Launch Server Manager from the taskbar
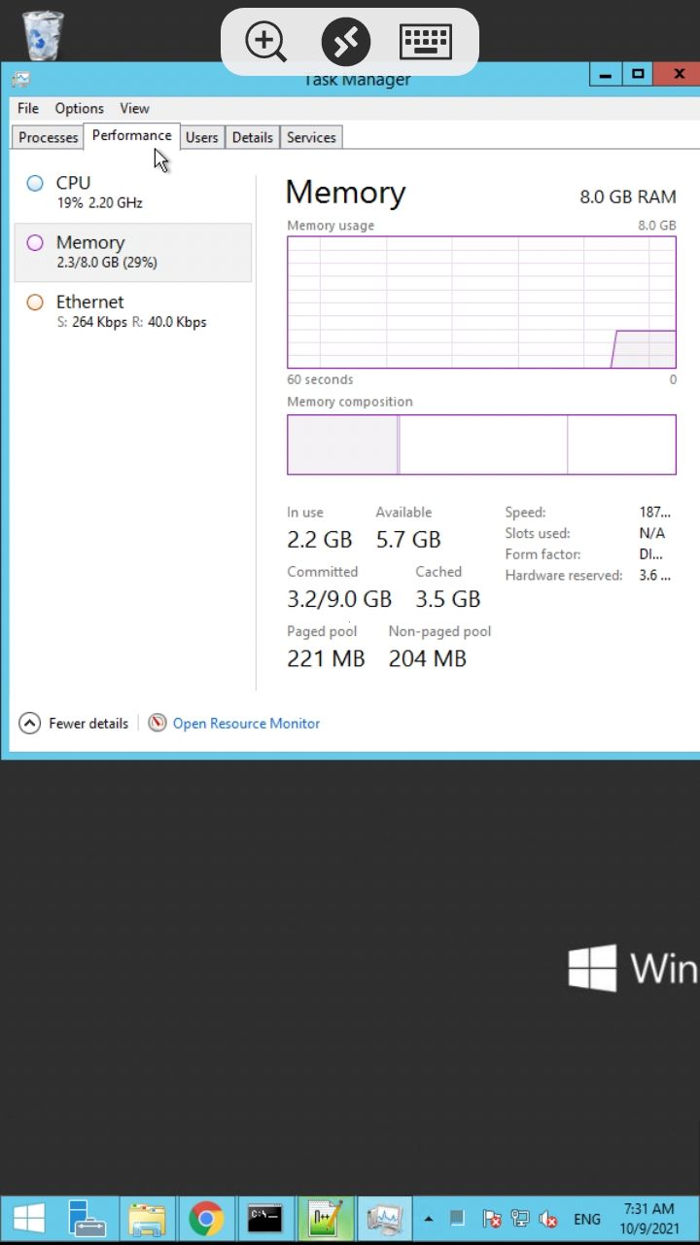The width and height of the screenshot is (700, 1245). coord(87,1219)
